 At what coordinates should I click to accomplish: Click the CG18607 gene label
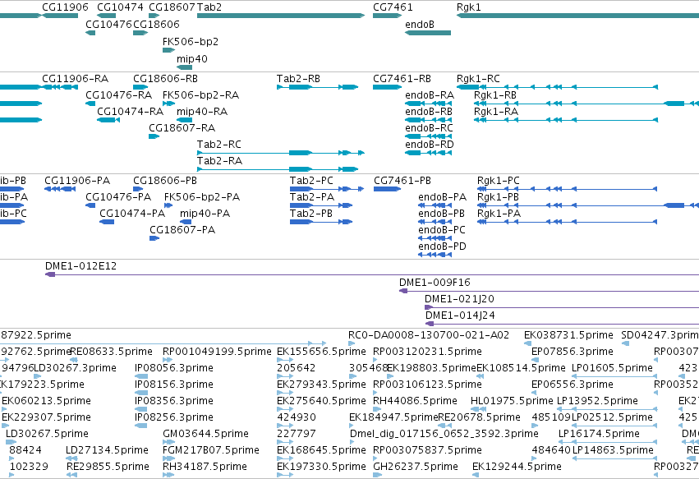pos(172,7)
